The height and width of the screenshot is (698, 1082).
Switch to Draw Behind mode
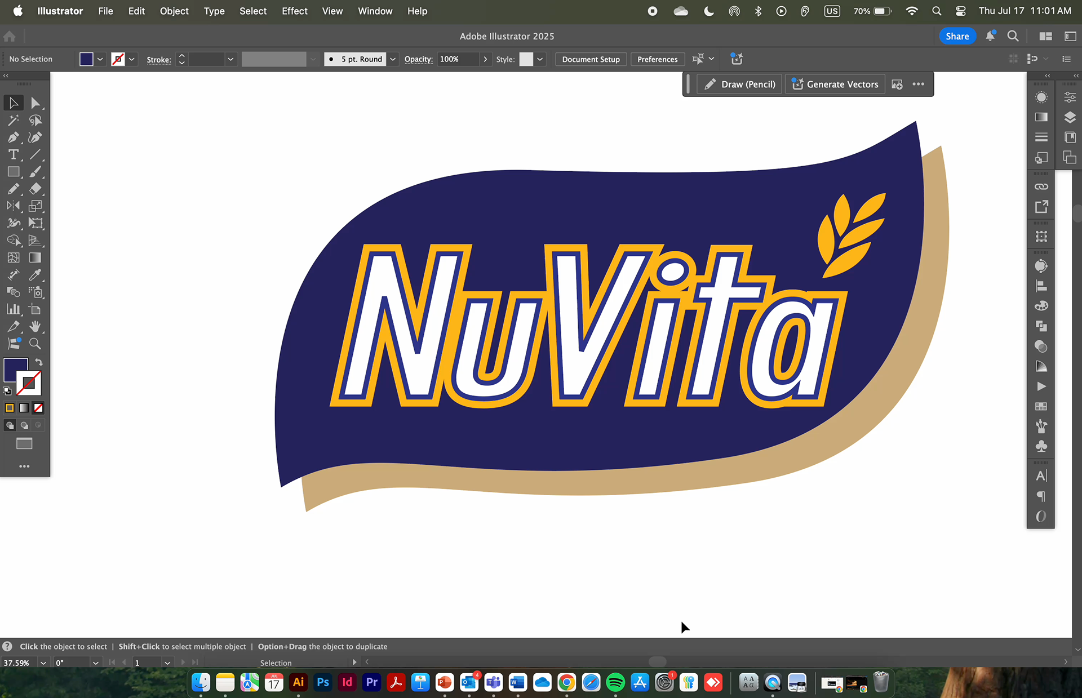[x=24, y=425]
